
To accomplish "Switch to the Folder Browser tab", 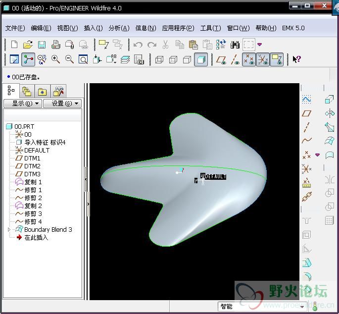I will [x=27, y=92].
